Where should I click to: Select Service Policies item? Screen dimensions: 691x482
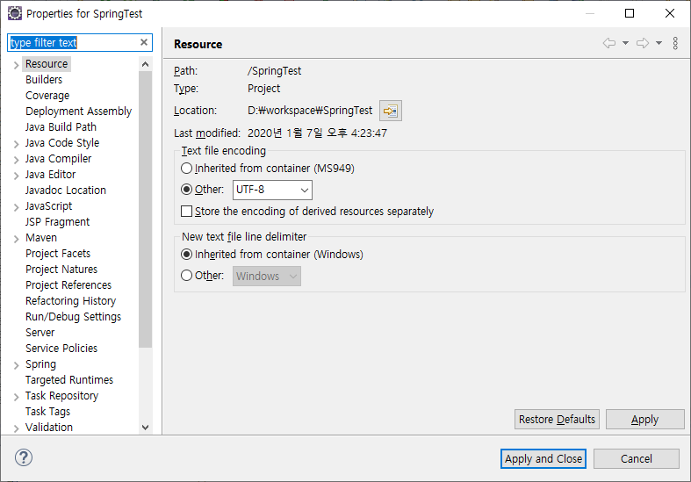point(61,349)
